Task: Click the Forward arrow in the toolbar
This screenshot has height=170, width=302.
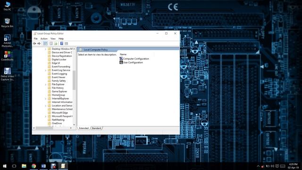Action: coord(39,43)
